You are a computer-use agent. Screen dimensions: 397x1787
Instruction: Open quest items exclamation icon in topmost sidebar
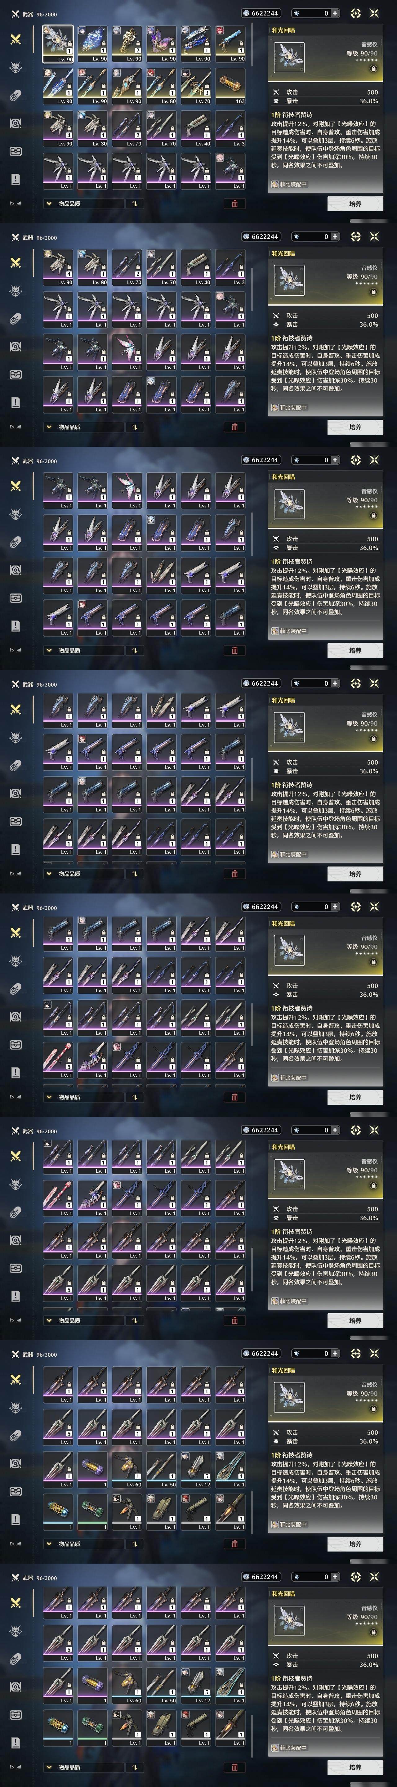click(15, 179)
